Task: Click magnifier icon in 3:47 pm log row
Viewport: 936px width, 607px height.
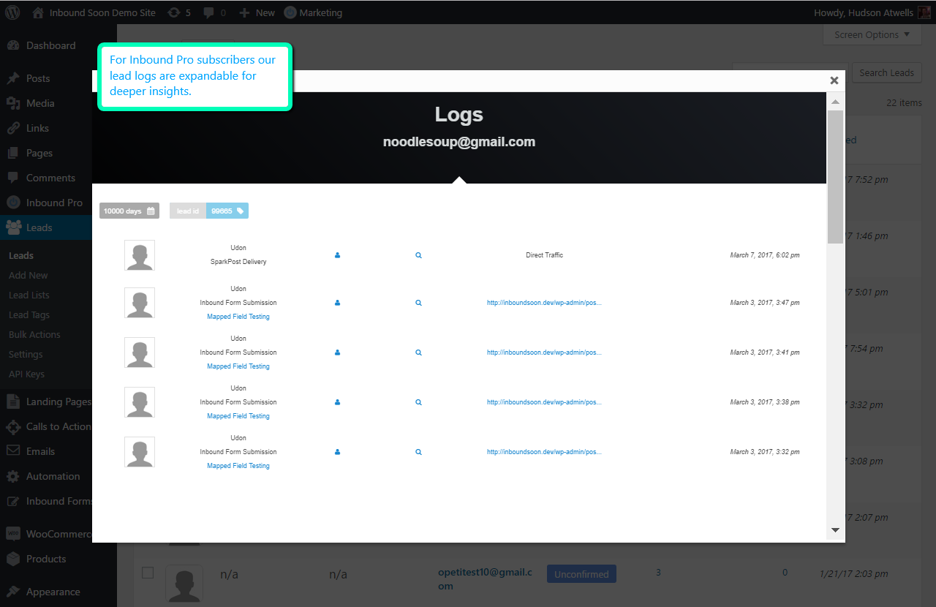Action: [x=418, y=302]
